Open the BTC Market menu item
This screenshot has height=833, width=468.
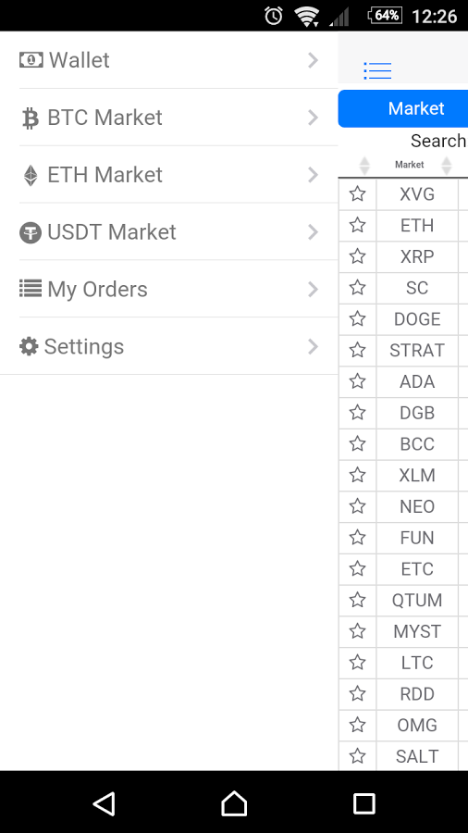tap(168, 118)
